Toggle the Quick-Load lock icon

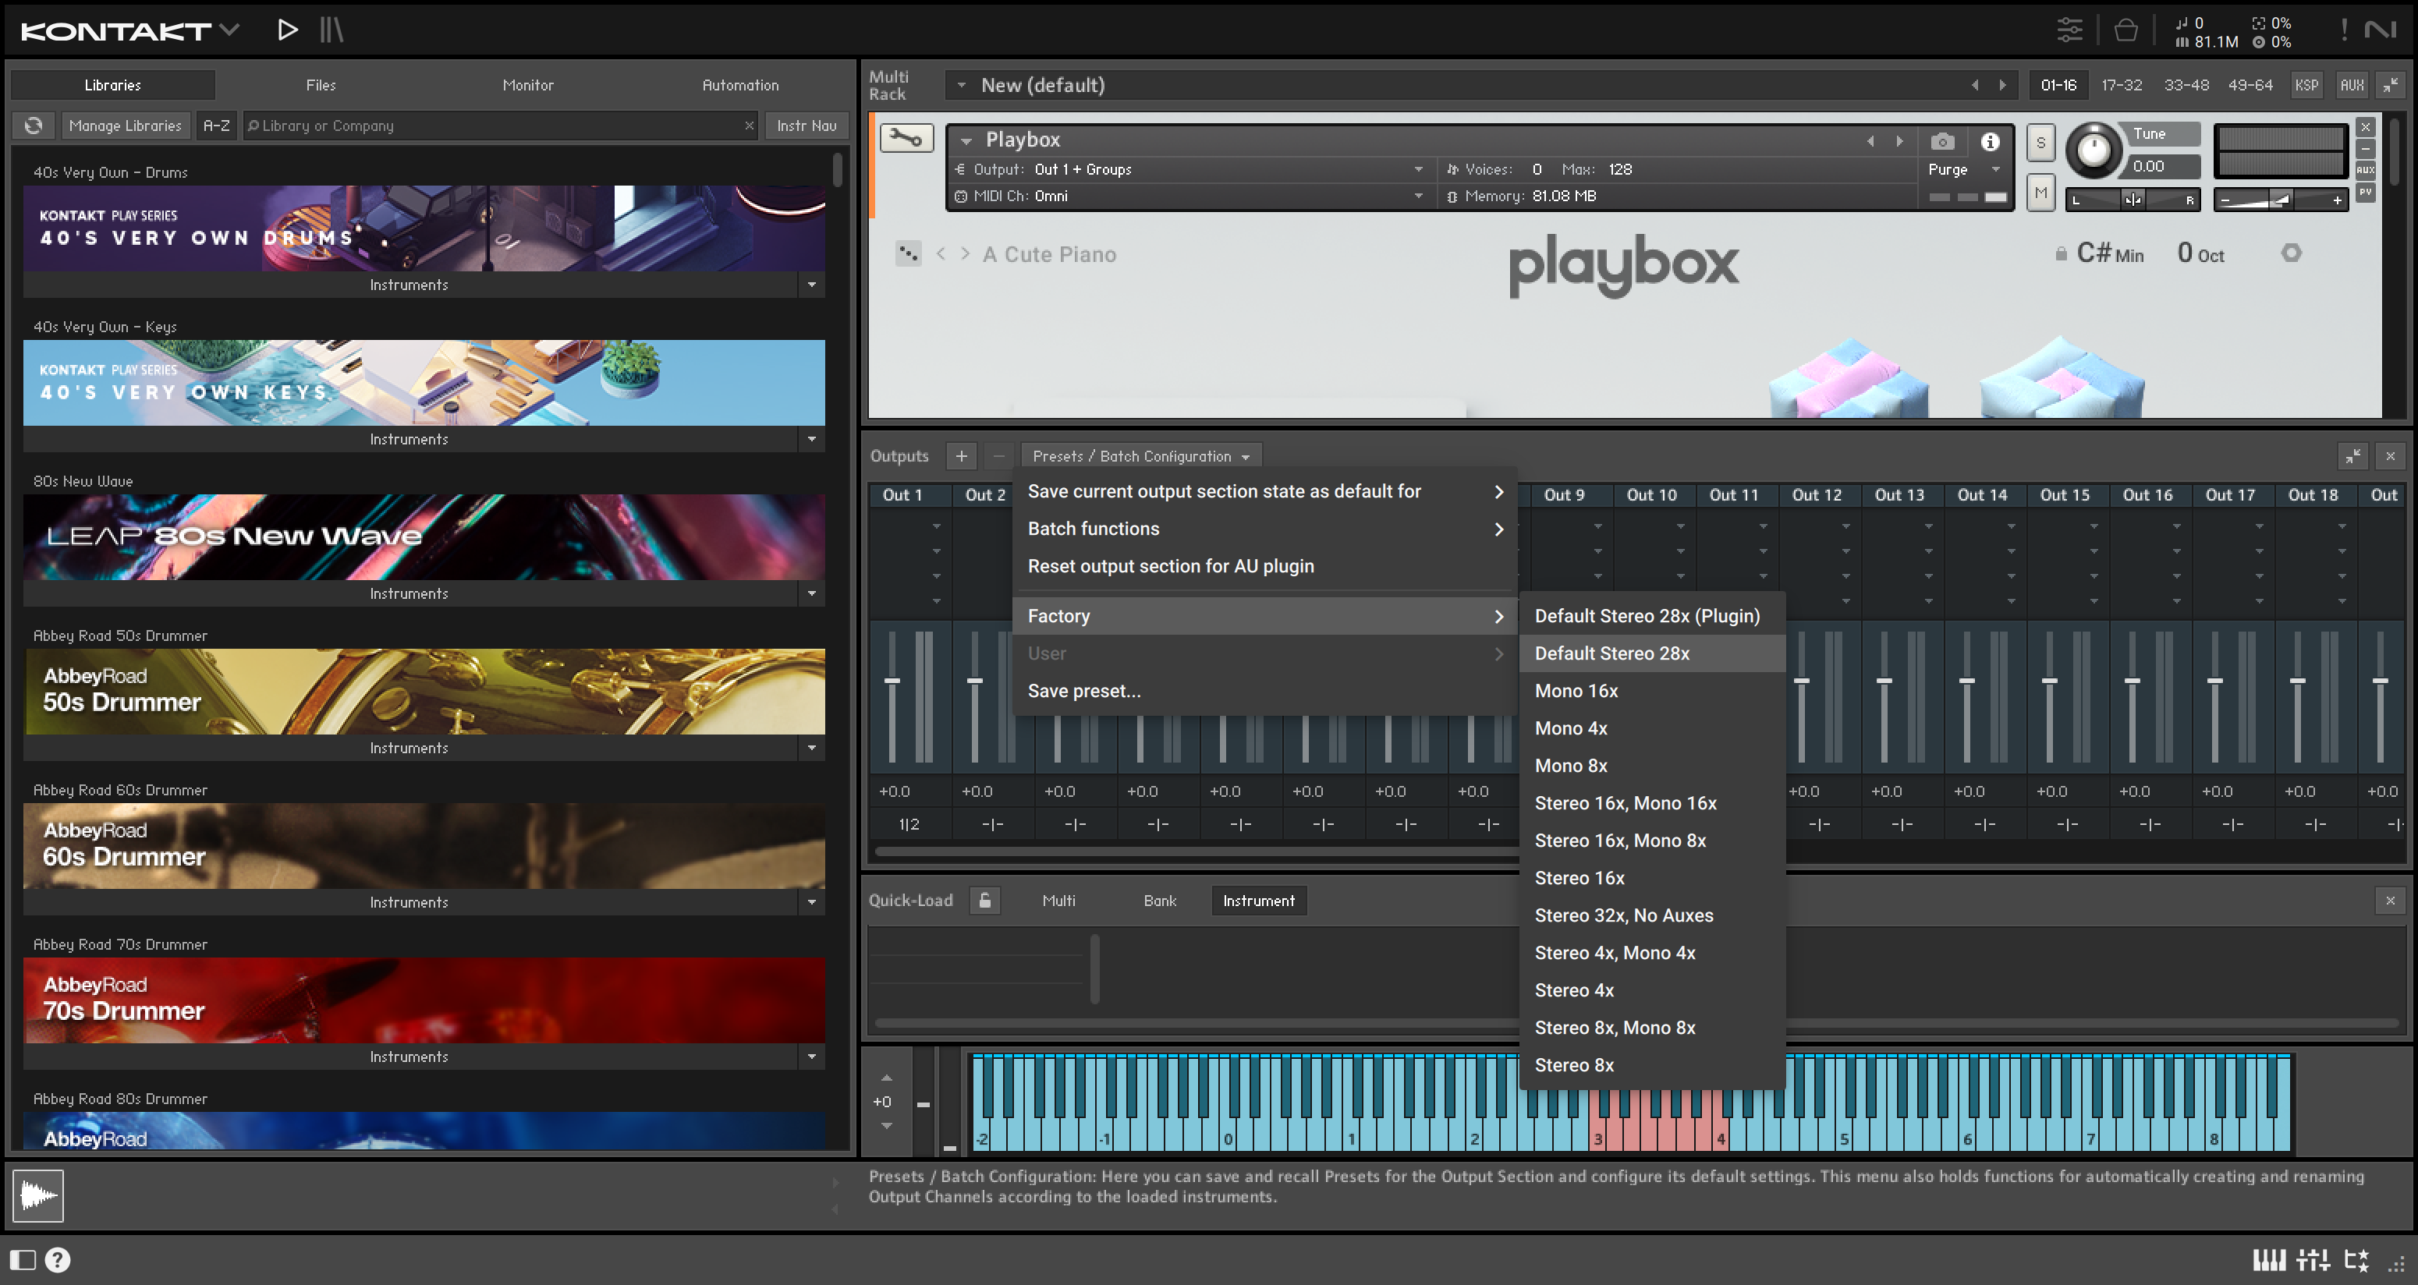(984, 900)
